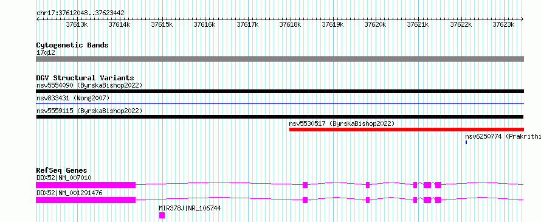Screen dimensions: 541x222
Task: Select the small blue nsv6250774 variant mark
Action: [466, 142]
